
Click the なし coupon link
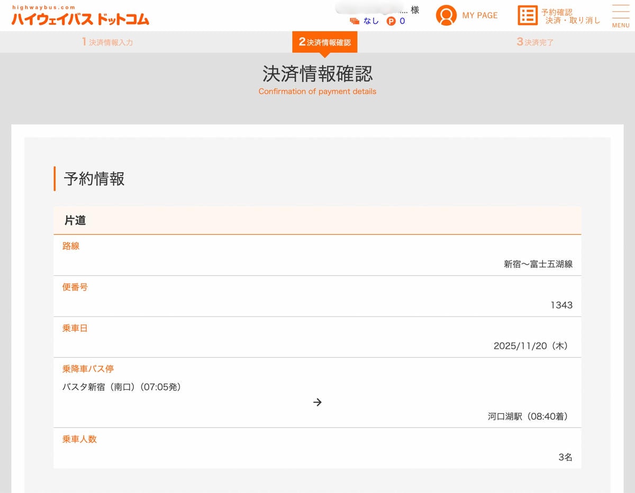coord(371,21)
